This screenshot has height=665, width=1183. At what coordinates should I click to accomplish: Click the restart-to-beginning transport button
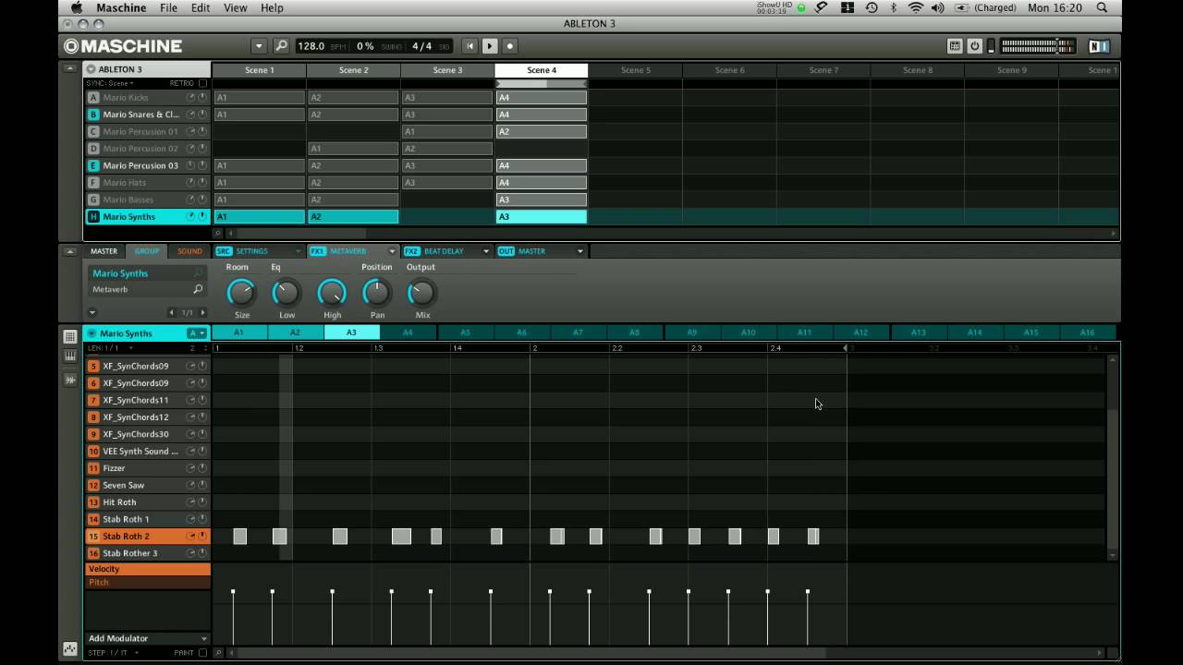[x=470, y=46]
